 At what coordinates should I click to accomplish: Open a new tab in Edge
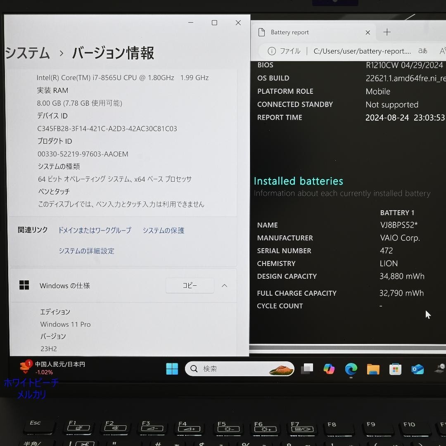387,32
